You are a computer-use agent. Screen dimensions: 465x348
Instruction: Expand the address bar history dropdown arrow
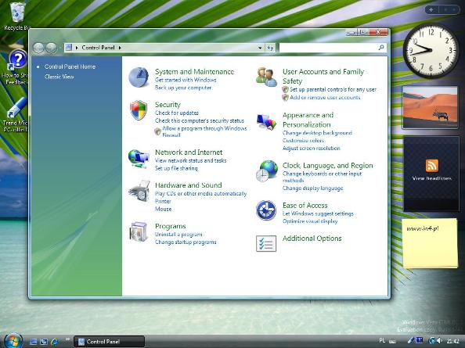pos(260,48)
